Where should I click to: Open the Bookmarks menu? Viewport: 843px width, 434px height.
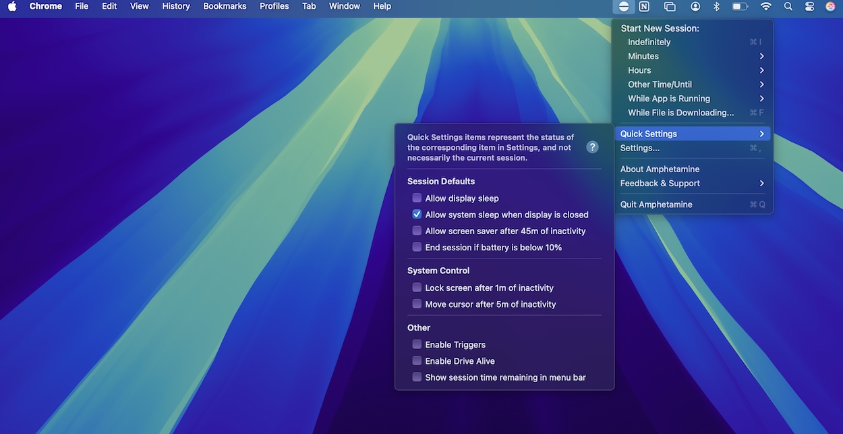point(225,6)
